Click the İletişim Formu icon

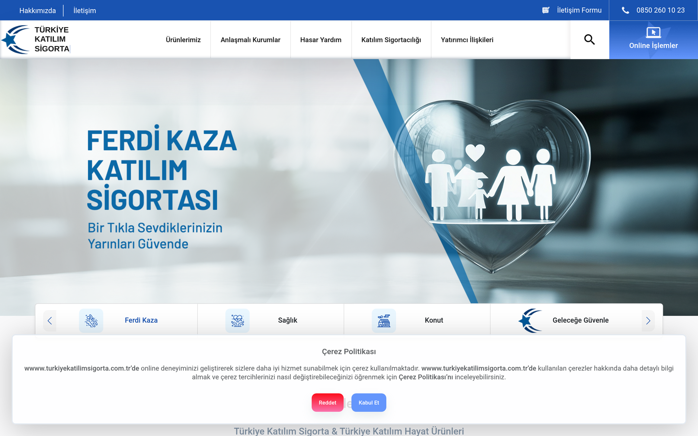[546, 10]
